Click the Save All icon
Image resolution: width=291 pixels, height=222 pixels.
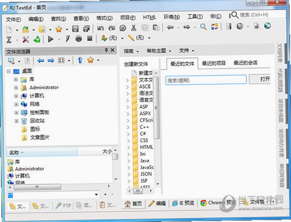(x=86, y=28)
